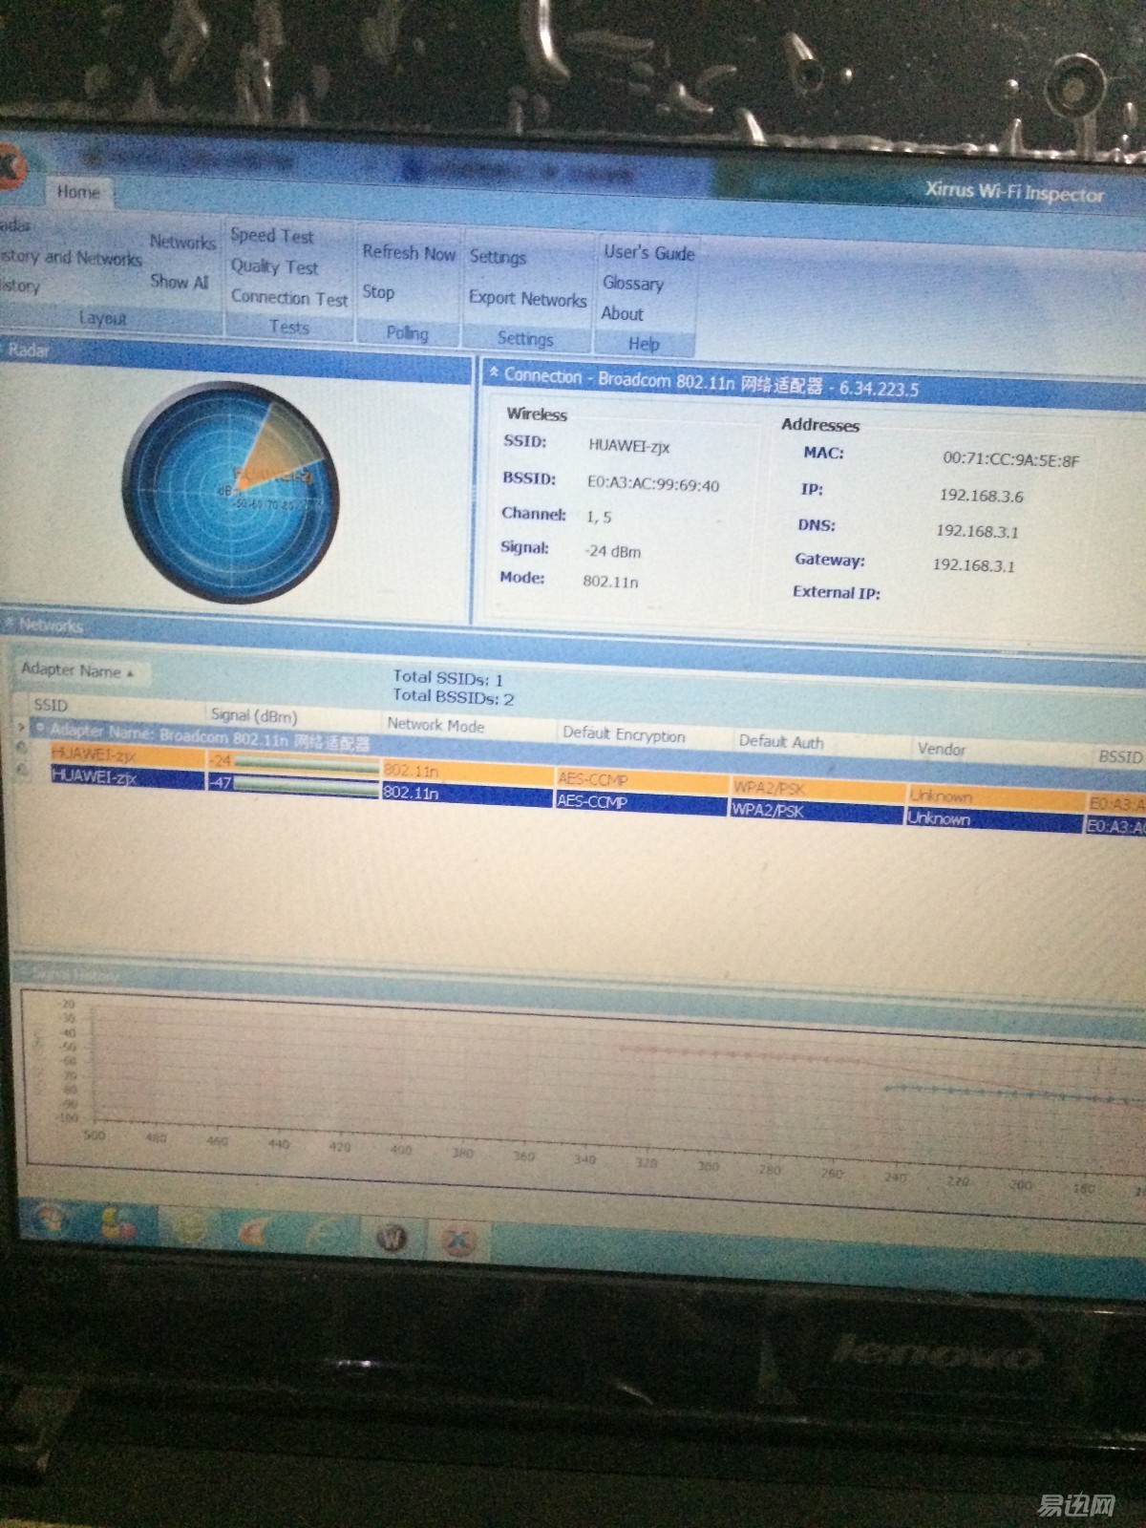Start the Connection Test
Viewport: 1146px width, 1528px height.
coord(289,298)
